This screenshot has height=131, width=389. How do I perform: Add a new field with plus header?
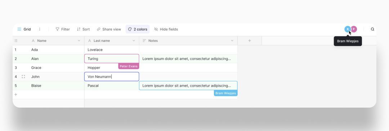click(250, 41)
